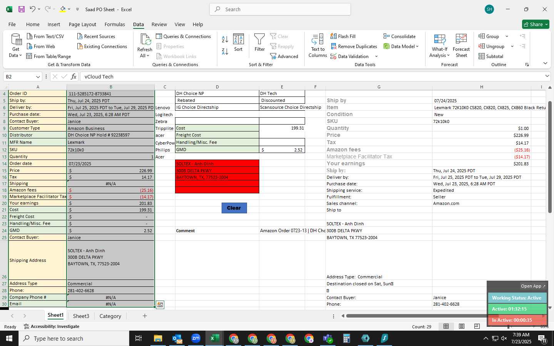Customize Quick Access Toolbar dropdown

click(77, 9)
